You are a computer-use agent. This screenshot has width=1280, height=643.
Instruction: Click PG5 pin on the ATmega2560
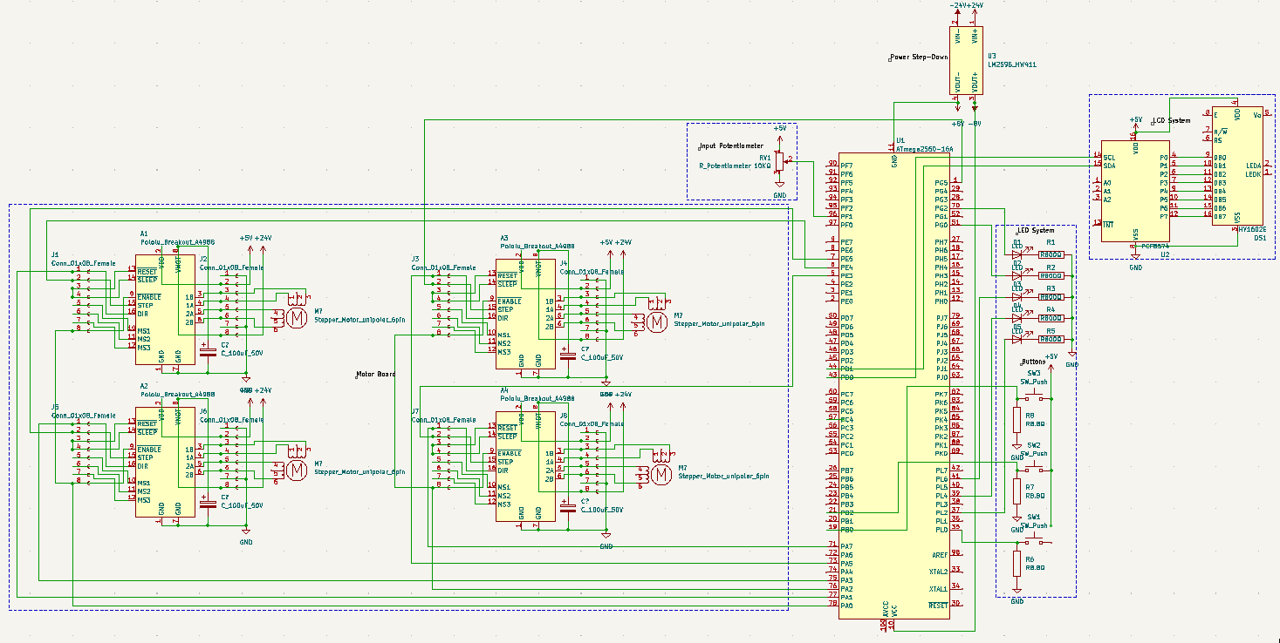941,182
